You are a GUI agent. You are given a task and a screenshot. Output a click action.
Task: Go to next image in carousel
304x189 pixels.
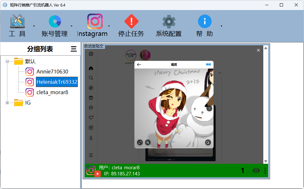tap(209, 108)
